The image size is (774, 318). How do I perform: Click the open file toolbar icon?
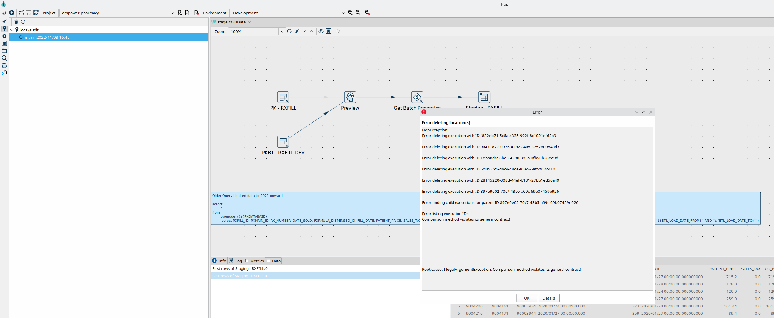[21, 13]
